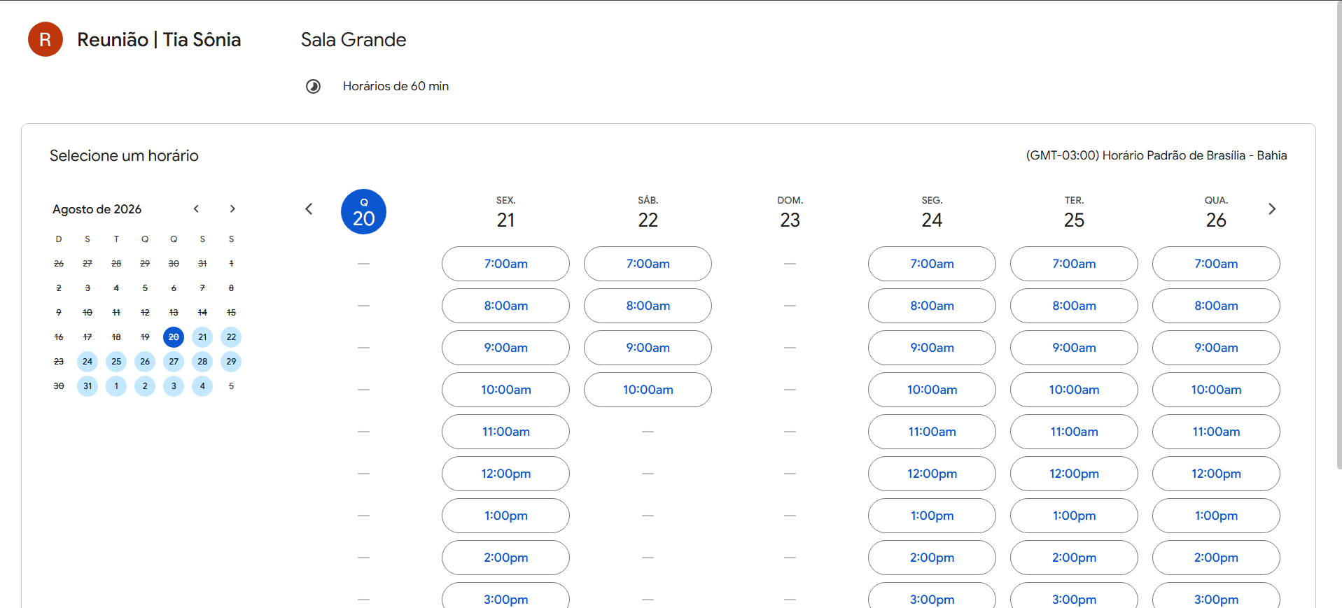Select 10:00am on Tuesday 25

click(1074, 390)
